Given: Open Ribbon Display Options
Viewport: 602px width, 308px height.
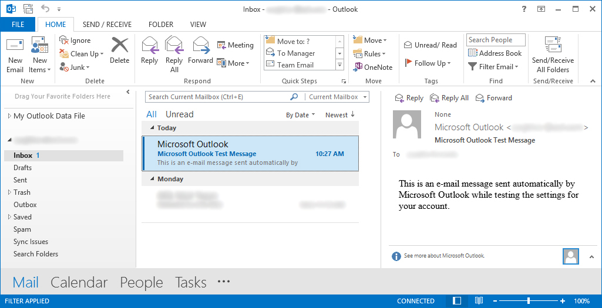Looking at the screenshot, I should coord(541,9).
